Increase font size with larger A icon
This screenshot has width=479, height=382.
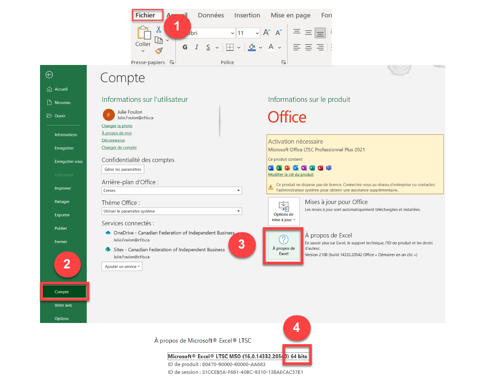(x=267, y=33)
